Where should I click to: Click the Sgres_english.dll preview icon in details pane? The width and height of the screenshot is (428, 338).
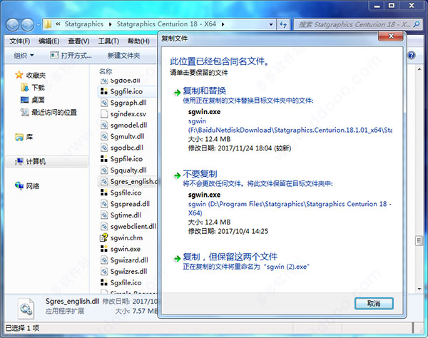(26, 309)
